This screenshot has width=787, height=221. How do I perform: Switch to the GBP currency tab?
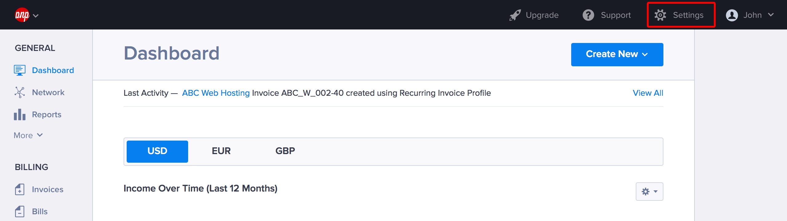[x=285, y=151]
